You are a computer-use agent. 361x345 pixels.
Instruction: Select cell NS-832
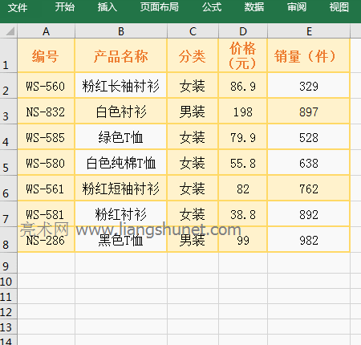[x=46, y=112]
